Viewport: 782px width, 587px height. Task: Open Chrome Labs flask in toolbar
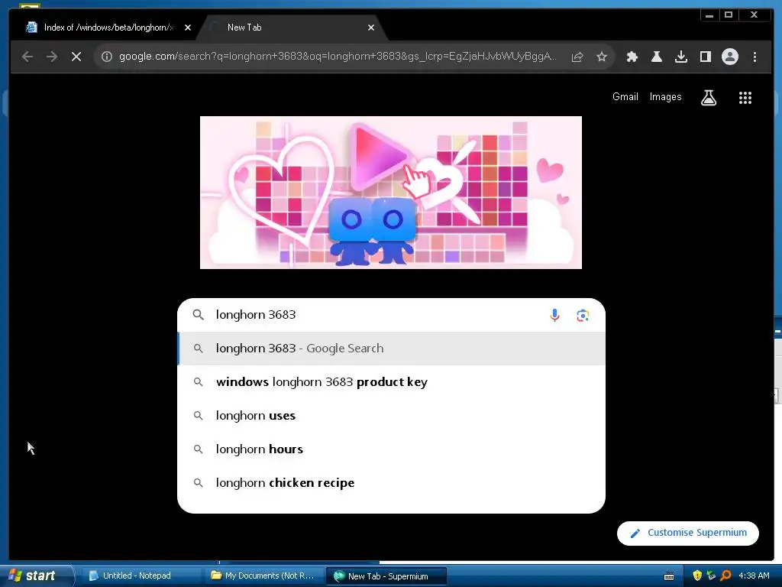(x=657, y=57)
